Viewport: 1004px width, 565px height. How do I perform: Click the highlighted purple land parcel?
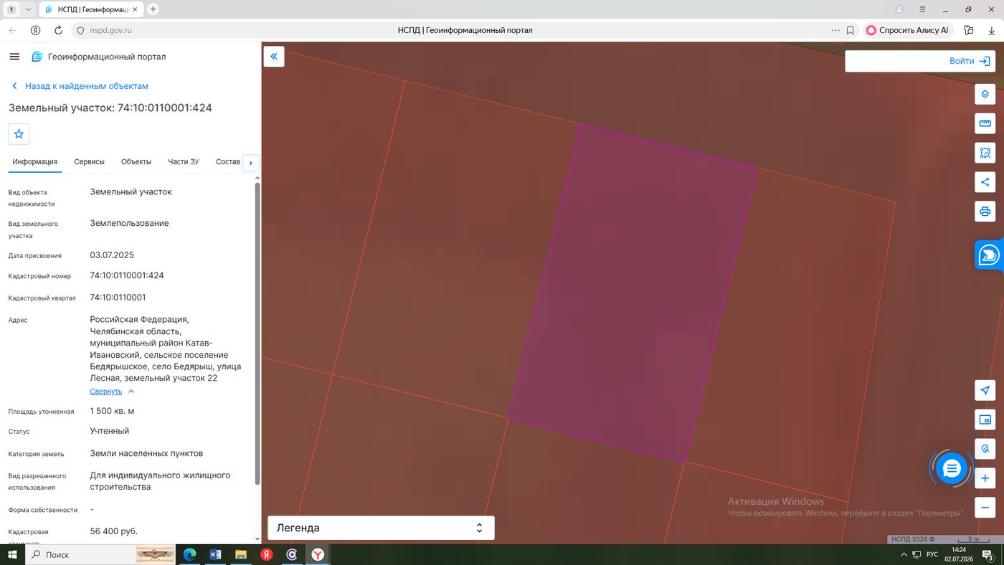(x=633, y=293)
